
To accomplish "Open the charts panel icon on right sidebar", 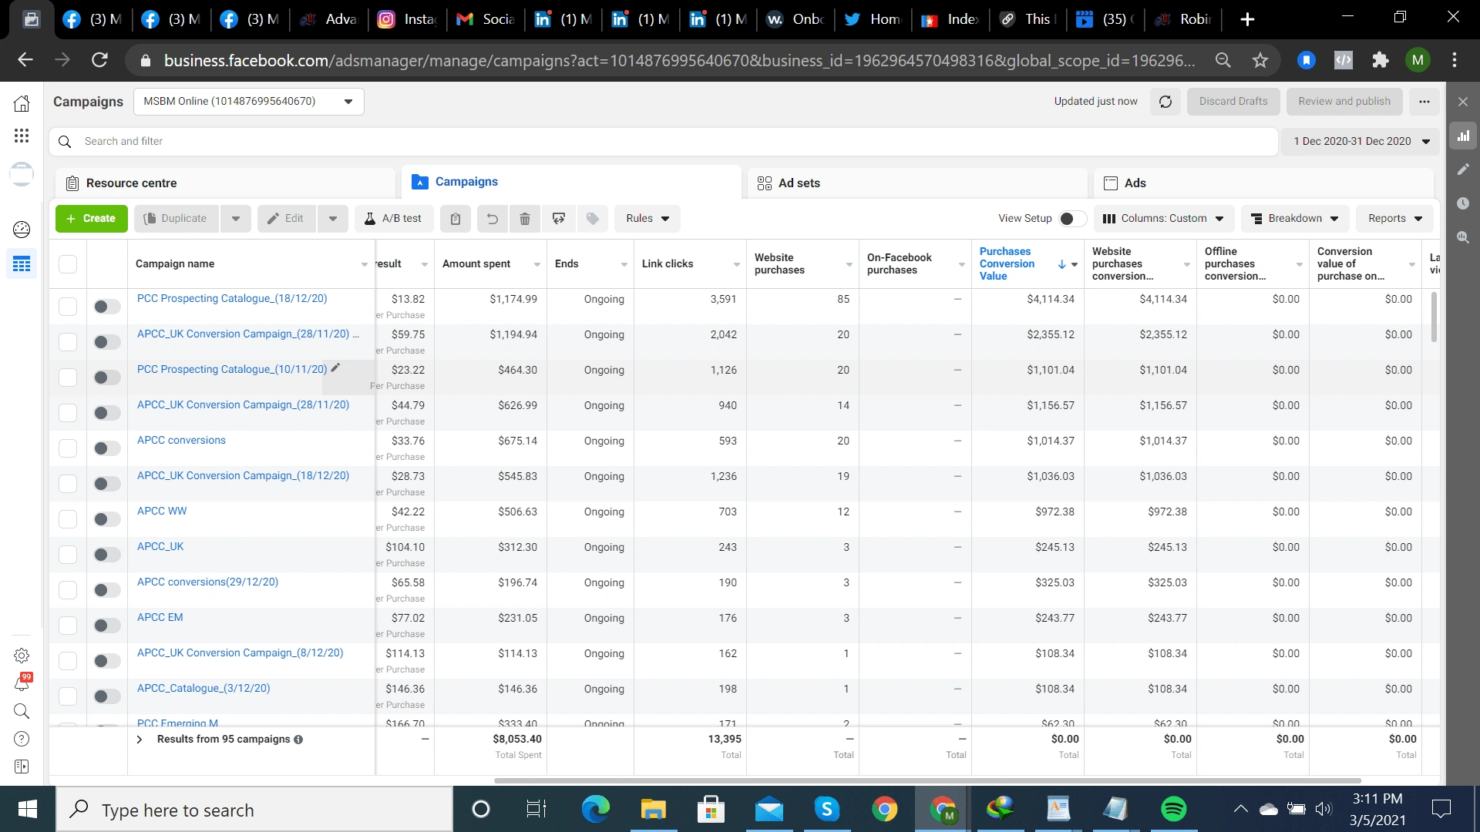I will [x=1463, y=136].
